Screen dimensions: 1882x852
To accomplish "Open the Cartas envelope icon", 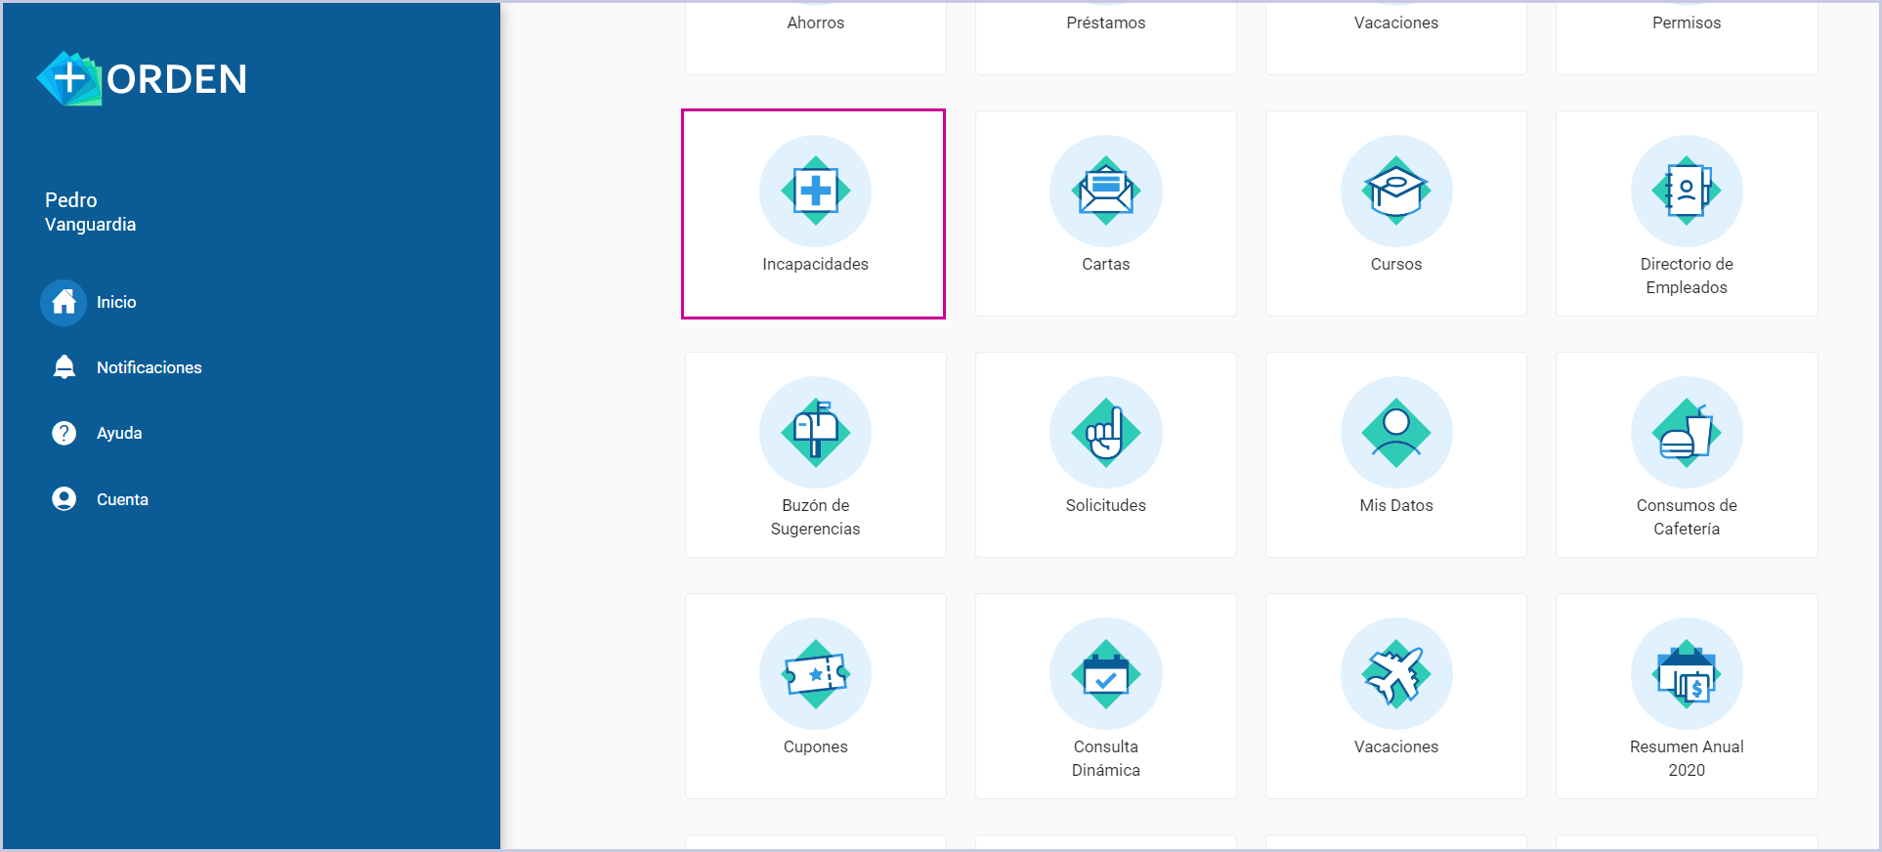I will [x=1105, y=191].
